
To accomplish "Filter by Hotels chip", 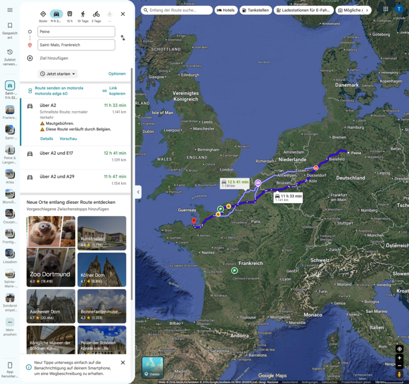I will click(x=226, y=10).
